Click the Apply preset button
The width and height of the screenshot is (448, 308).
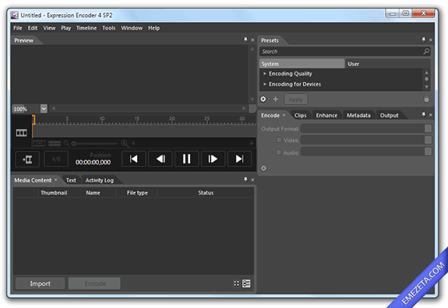coord(296,100)
